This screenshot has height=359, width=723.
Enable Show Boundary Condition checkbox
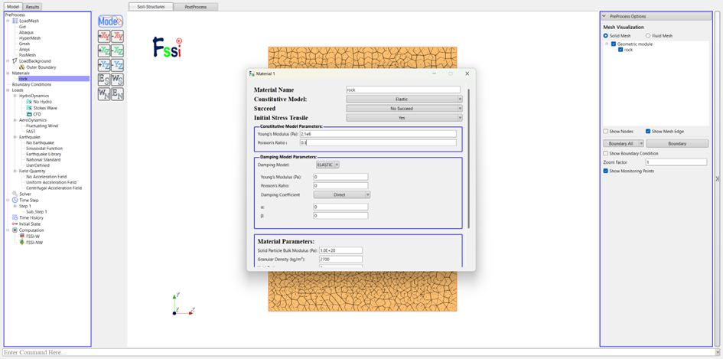(606, 153)
